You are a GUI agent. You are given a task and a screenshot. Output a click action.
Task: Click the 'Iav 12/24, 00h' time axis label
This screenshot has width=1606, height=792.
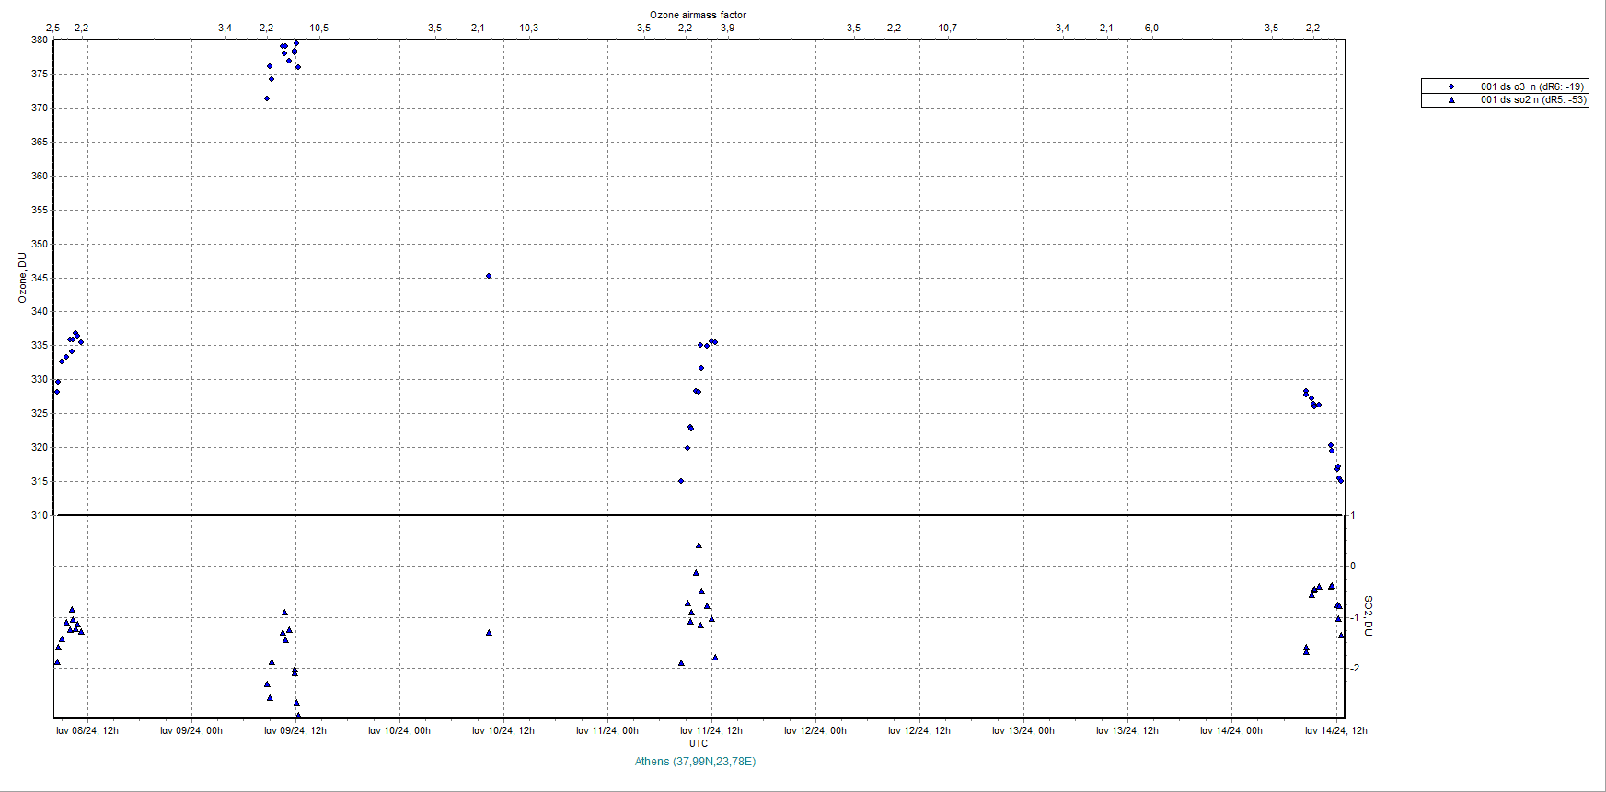tap(815, 730)
